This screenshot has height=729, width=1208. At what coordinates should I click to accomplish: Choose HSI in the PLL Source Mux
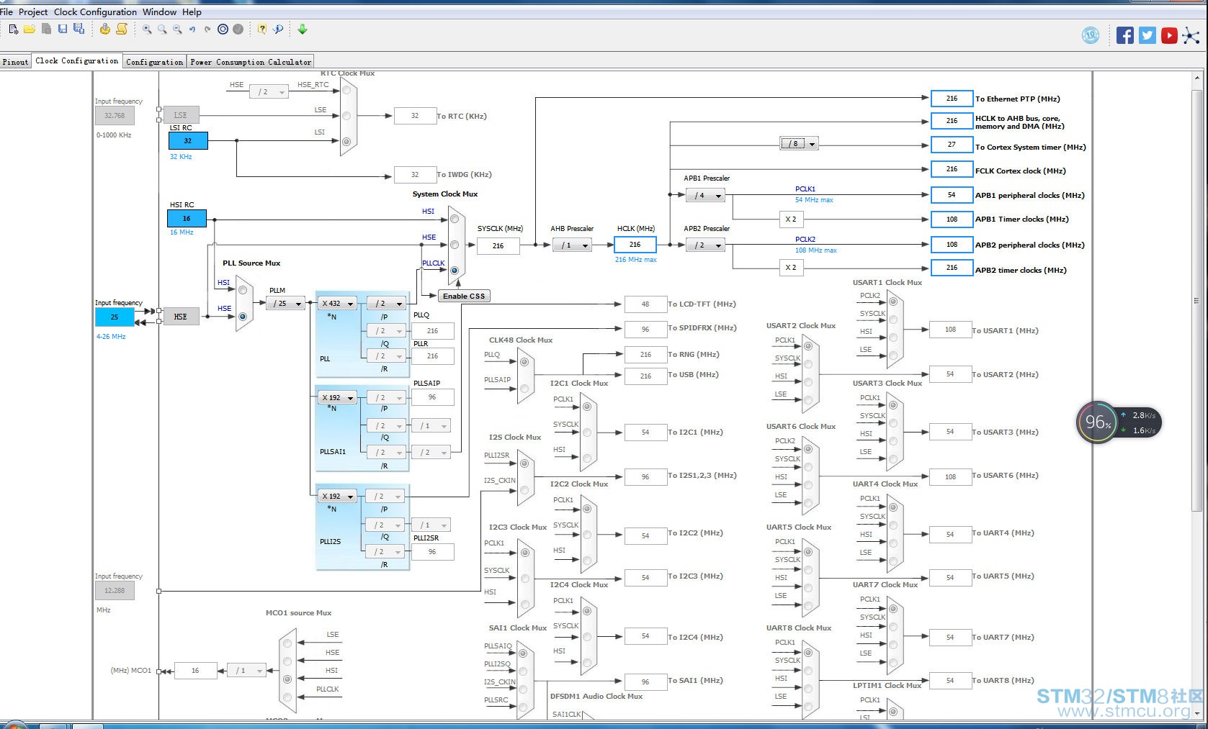tap(243, 290)
